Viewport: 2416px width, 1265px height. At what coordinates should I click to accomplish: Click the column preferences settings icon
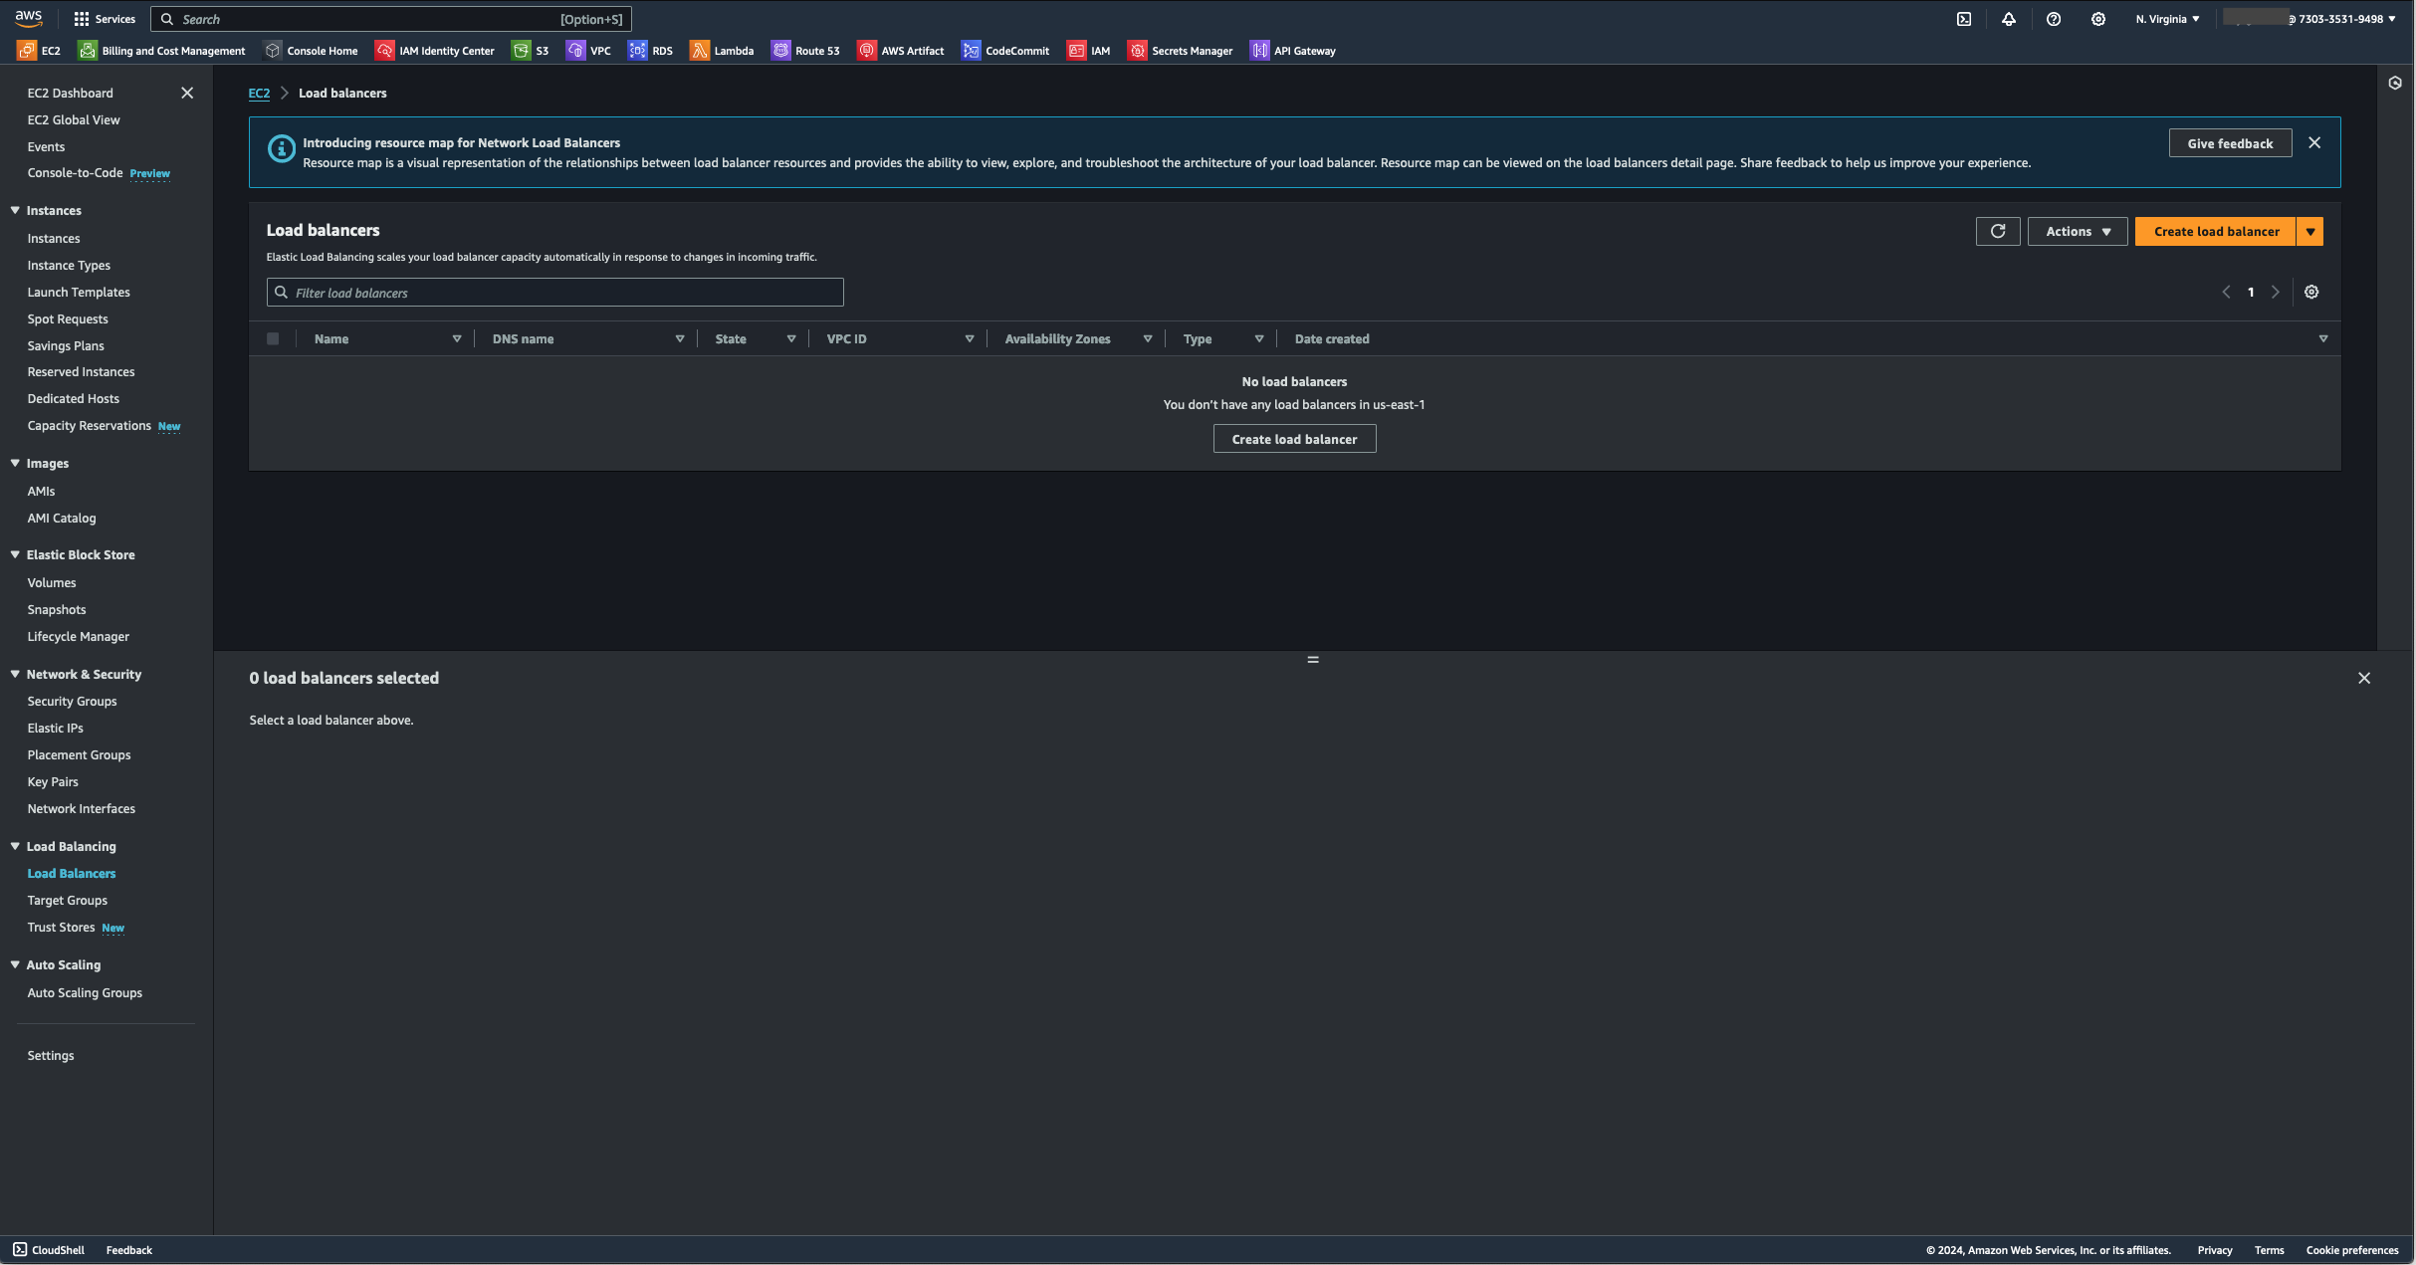click(2310, 291)
